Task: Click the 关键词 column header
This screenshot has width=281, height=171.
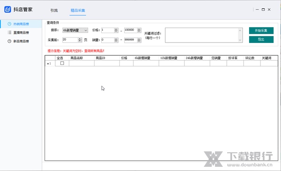Action: click(x=269, y=58)
